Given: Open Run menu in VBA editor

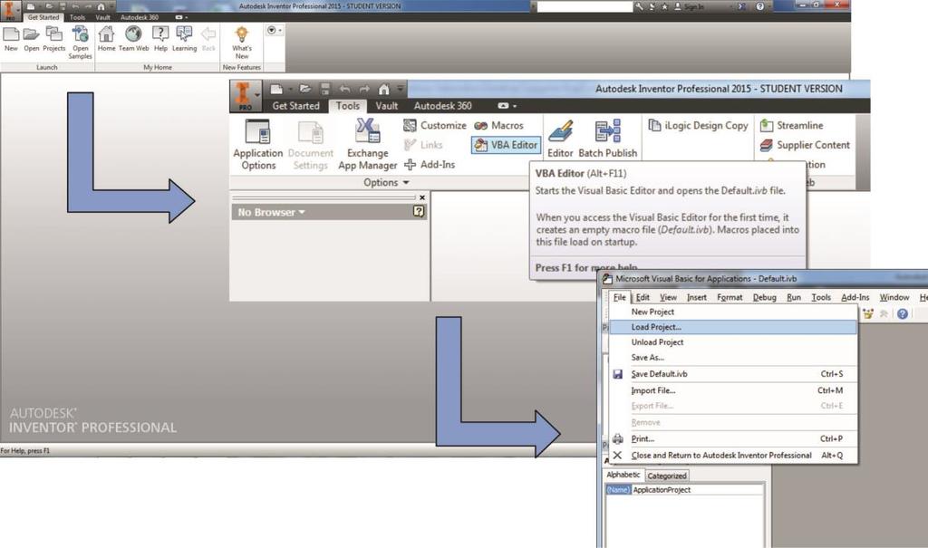Looking at the screenshot, I should tap(794, 297).
